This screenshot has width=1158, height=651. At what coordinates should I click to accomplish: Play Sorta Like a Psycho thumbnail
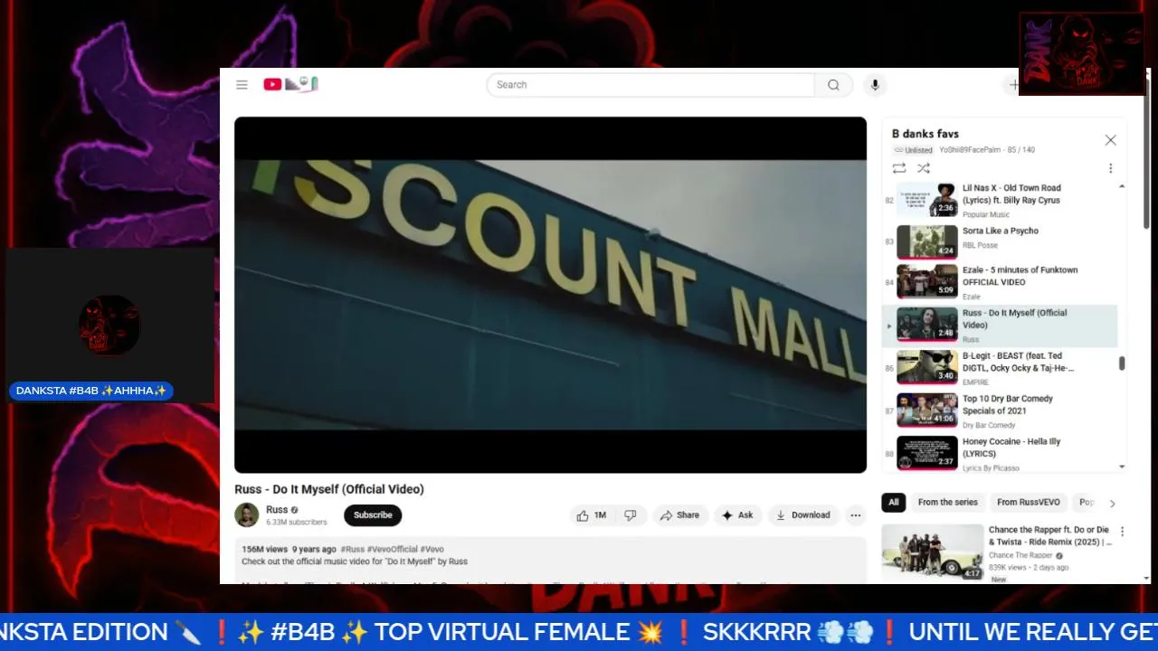tap(926, 242)
